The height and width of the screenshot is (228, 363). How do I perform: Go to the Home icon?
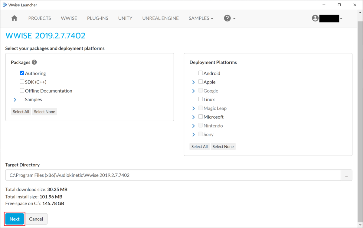[x=14, y=18]
